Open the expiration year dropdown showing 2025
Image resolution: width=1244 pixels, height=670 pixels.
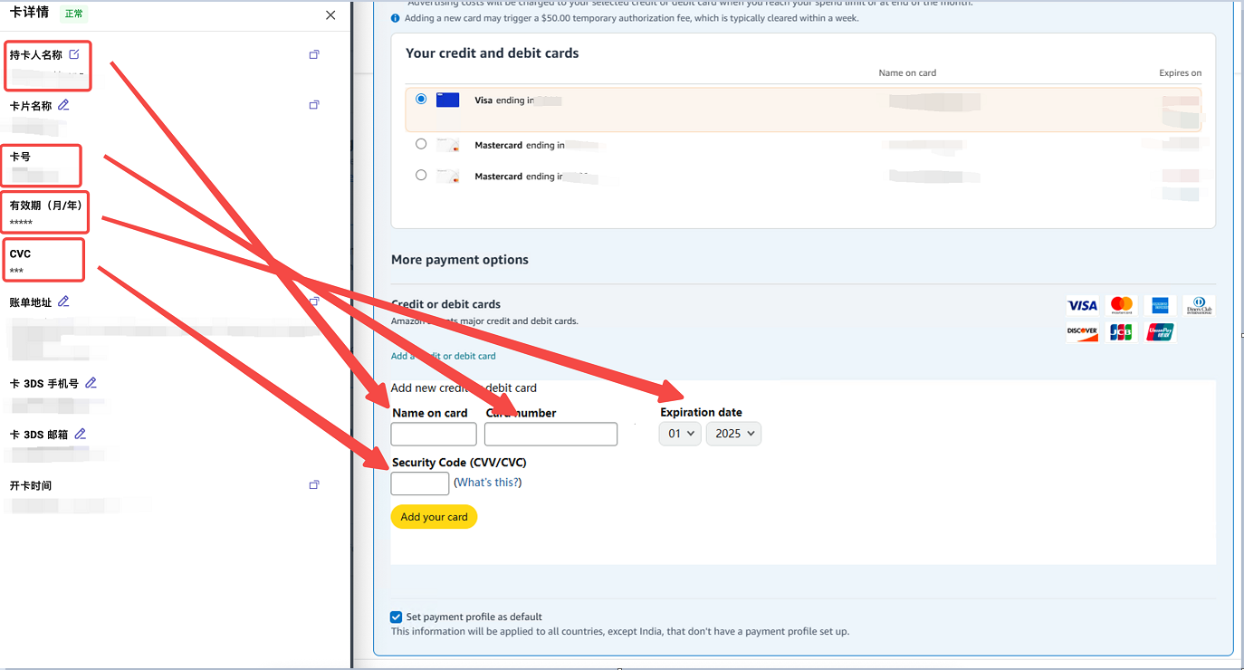[x=733, y=434]
